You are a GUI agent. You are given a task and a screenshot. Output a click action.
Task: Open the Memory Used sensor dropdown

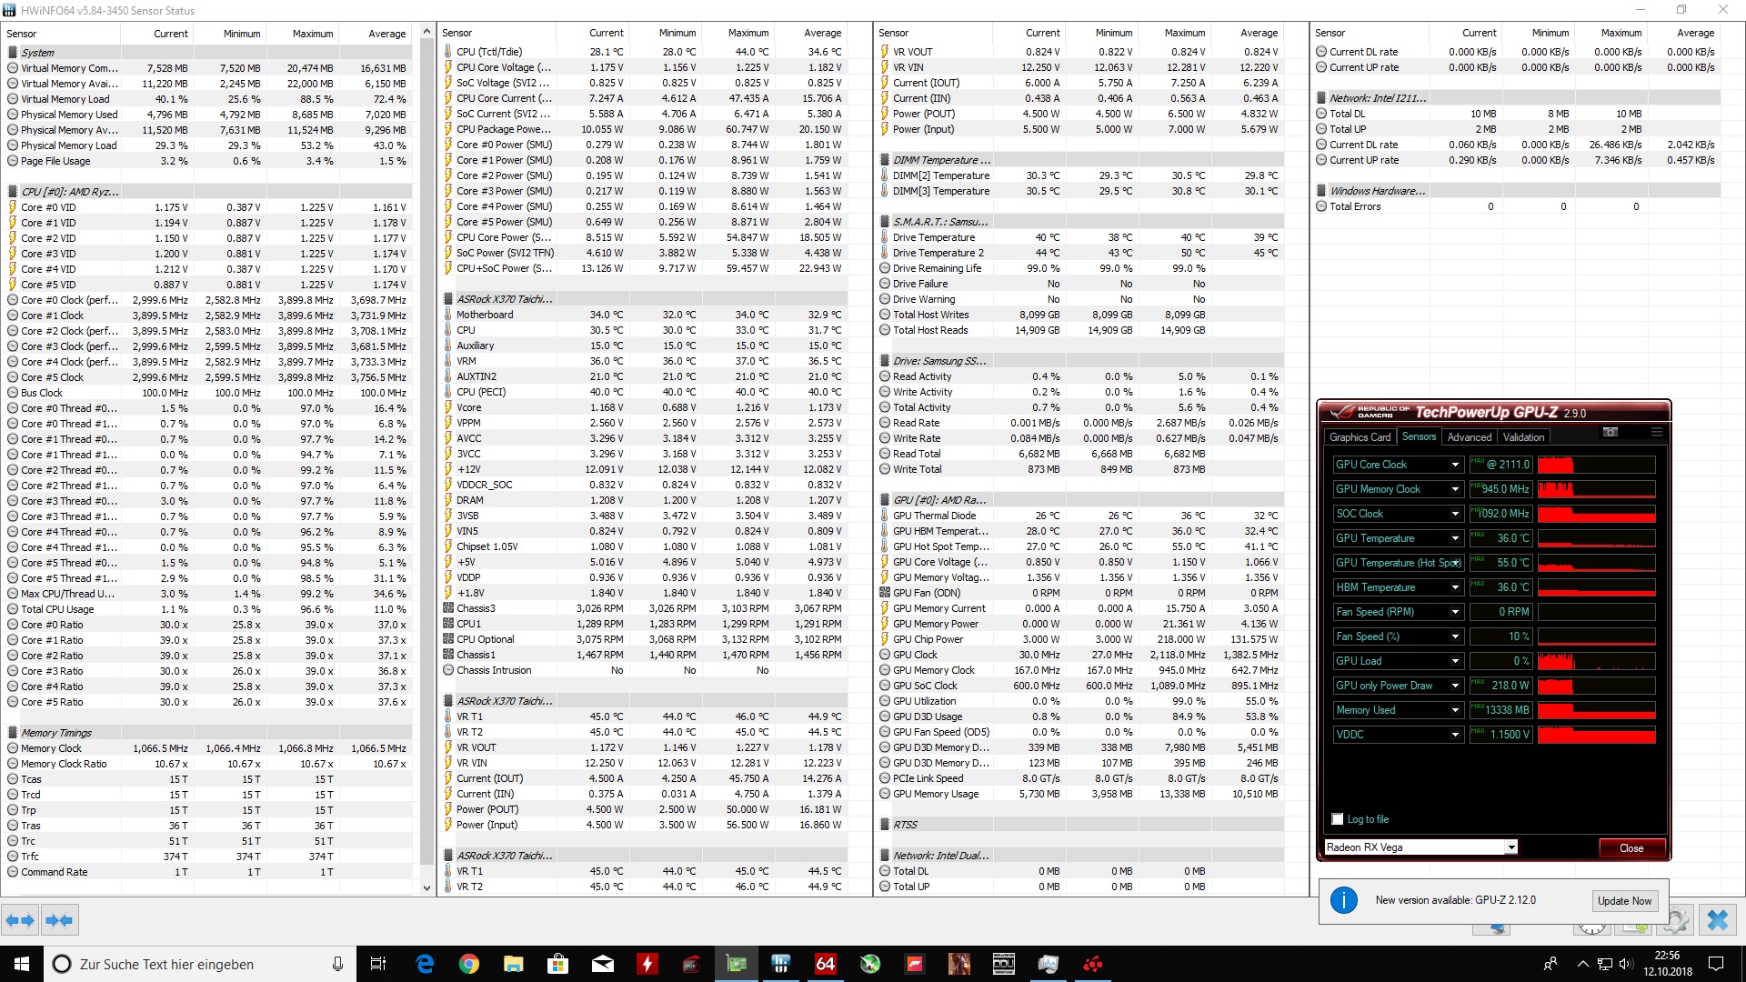tap(1455, 710)
